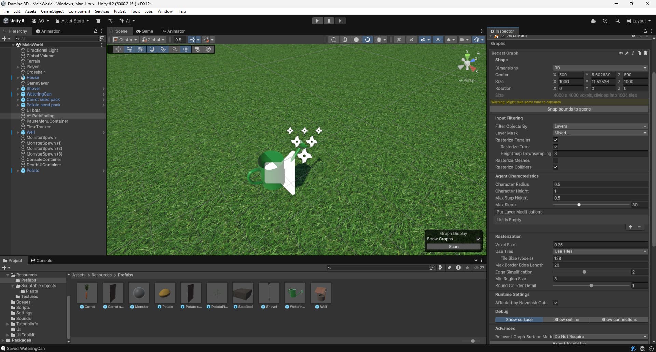Click the search magnifier in top toolbar
The height and width of the screenshot is (352, 656).
(x=617, y=21)
